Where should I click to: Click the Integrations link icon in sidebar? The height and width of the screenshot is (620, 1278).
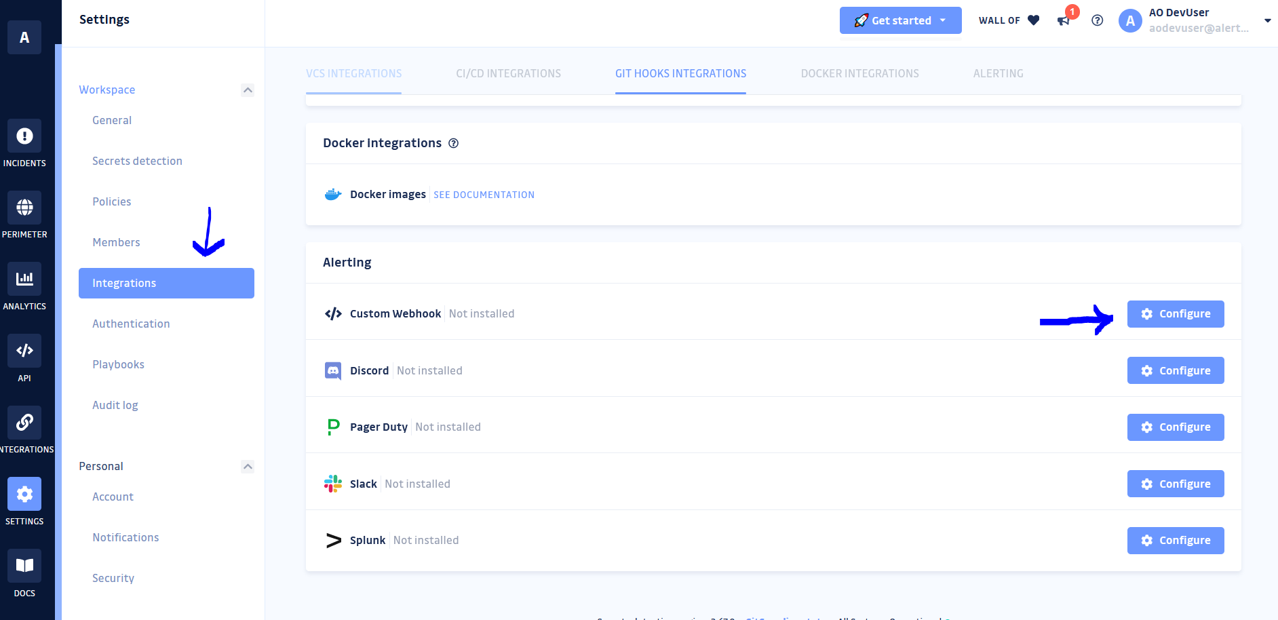24,423
